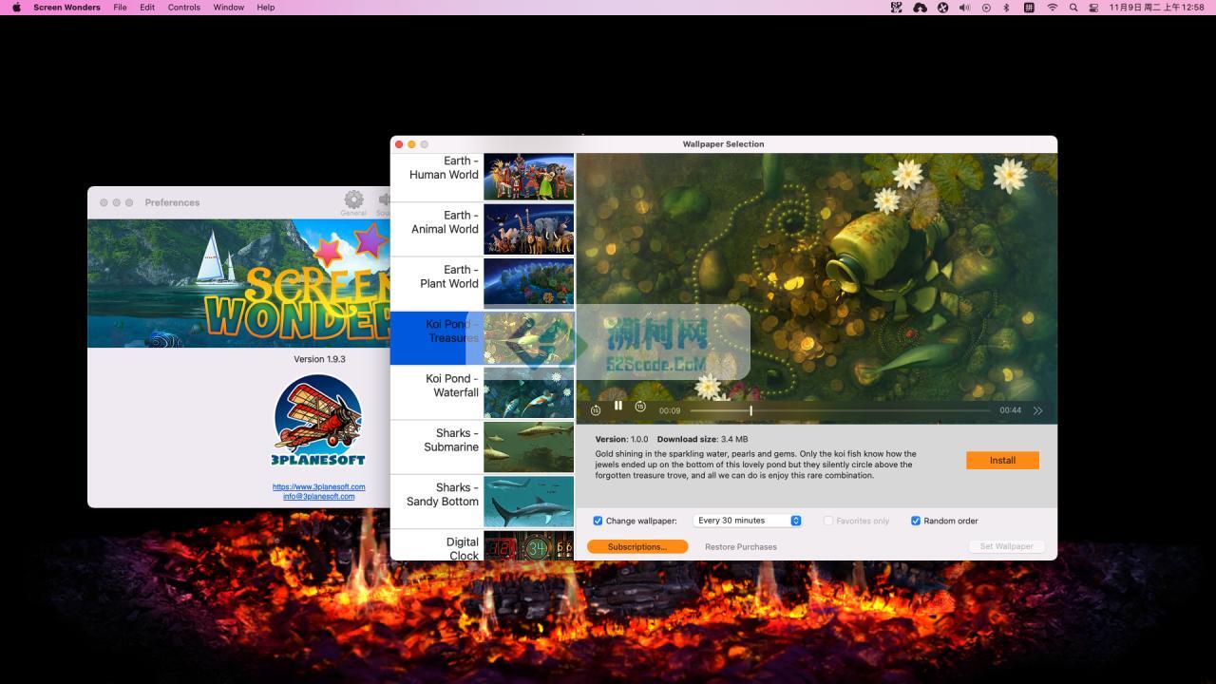This screenshot has height=684, width=1216.
Task: Click the 'Sharks - Submarine' list label
Action: tap(451, 440)
